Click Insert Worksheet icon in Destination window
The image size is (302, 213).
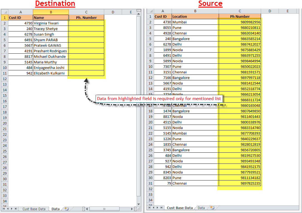click(x=67, y=209)
